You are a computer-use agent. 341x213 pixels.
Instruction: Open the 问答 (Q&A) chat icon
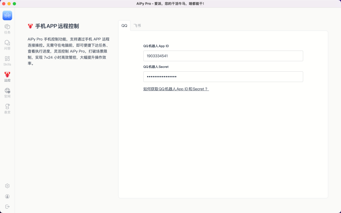coord(7,44)
